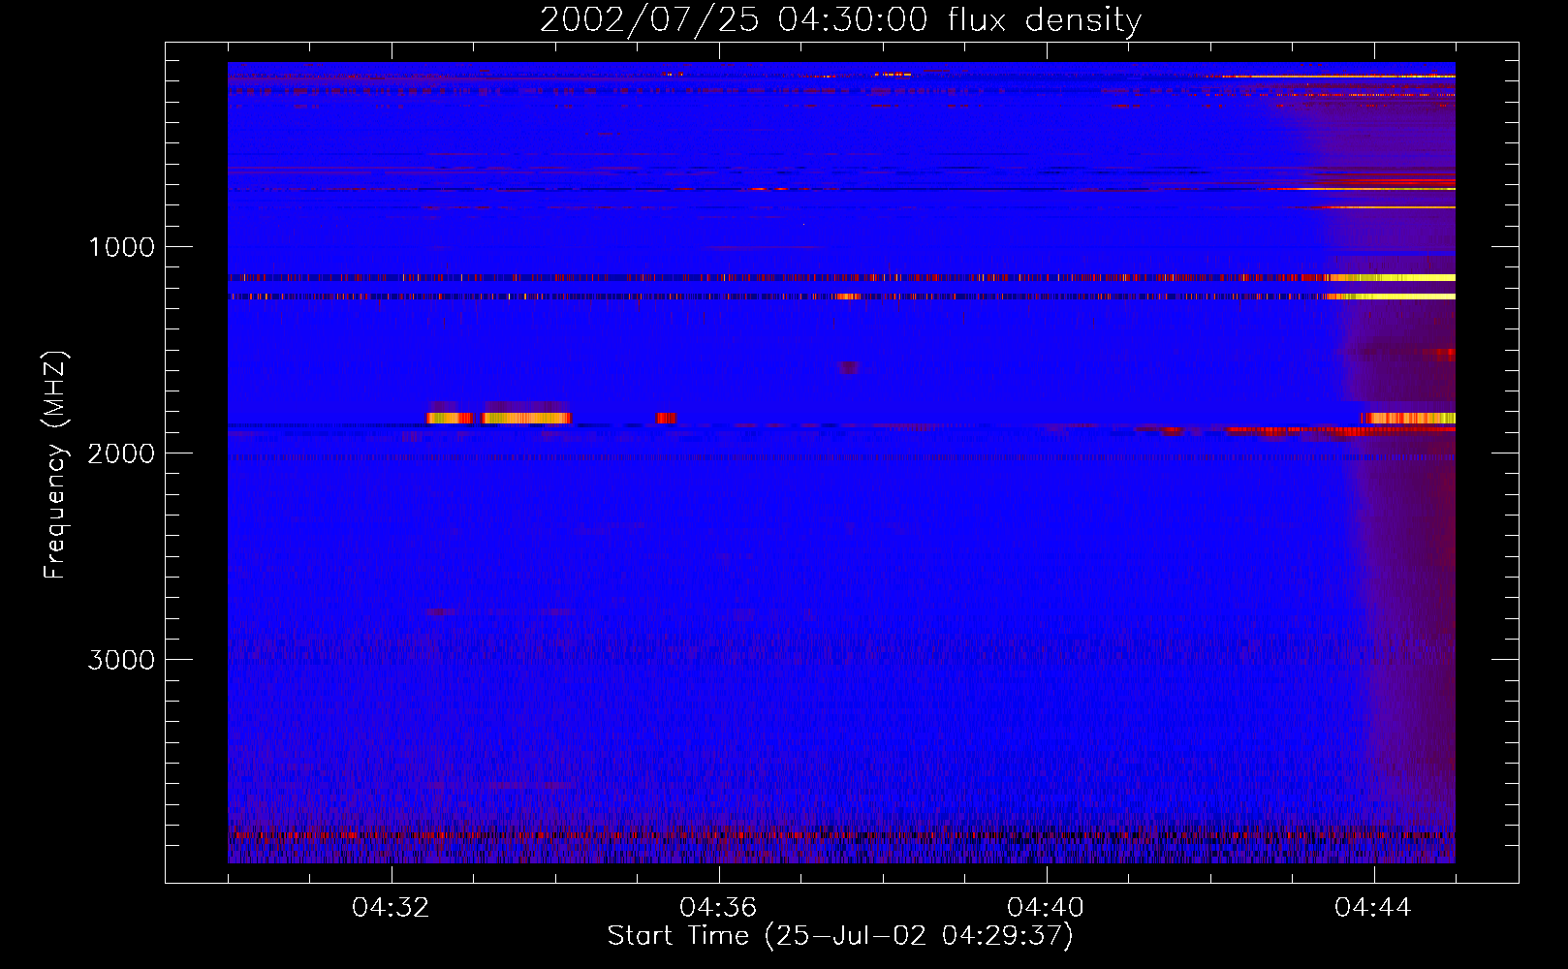1568x969 pixels.
Task: Click the 04:44 time tick label
Action: (1374, 908)
